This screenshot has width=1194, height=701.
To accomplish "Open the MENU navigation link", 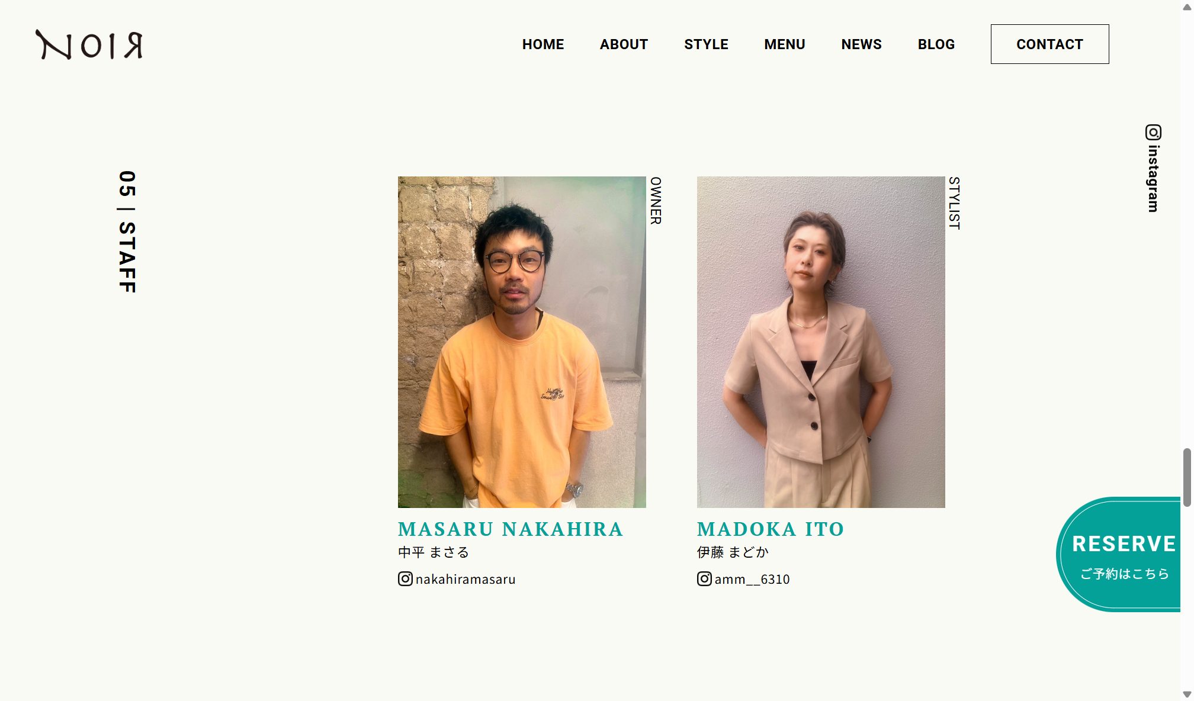I will [785, 44].
